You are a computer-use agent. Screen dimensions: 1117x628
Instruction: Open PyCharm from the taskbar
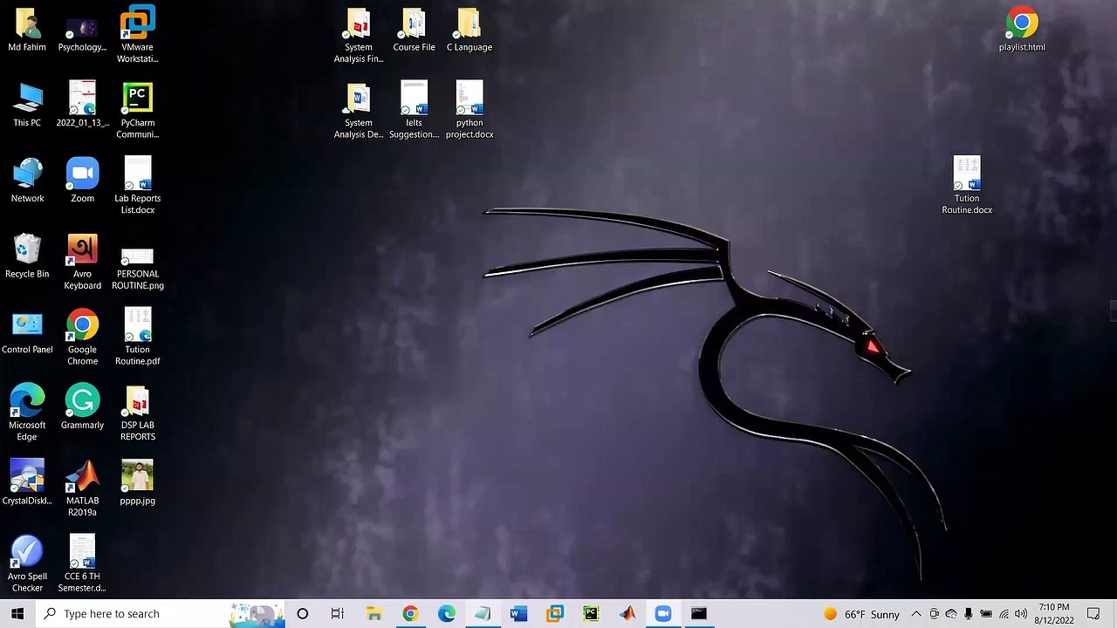591,614
